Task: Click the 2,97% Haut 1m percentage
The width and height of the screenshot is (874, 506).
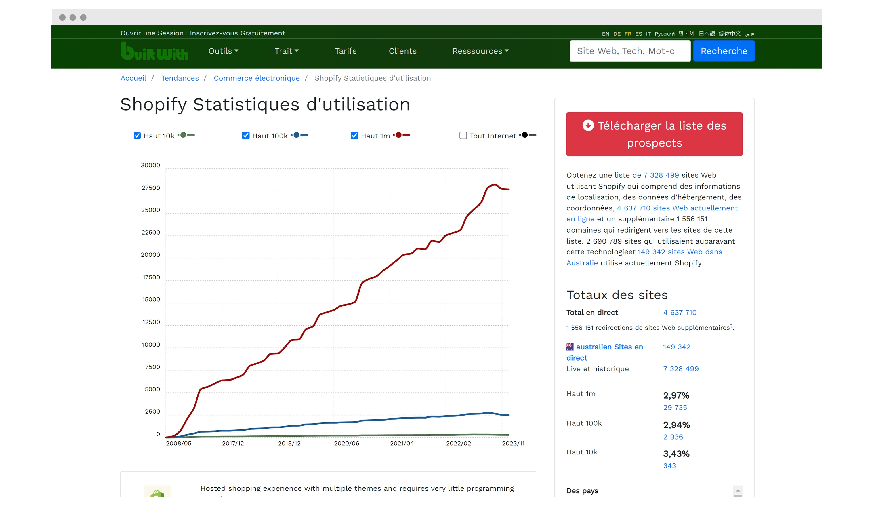Action: (x=676, y=396)
